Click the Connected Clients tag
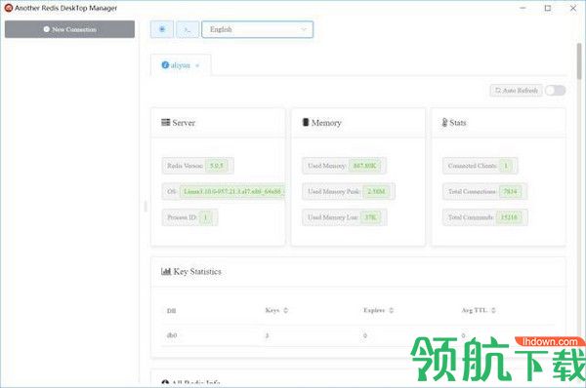The width and height of the screenshot is (586, 388). [x=481, y=166]
